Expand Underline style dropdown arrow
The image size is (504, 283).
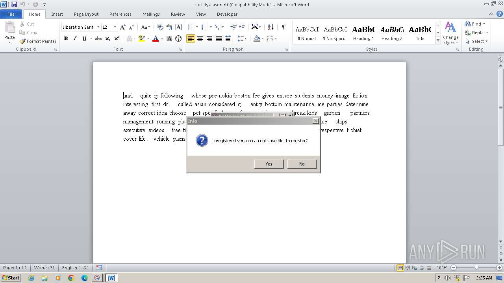coord(91,39)
